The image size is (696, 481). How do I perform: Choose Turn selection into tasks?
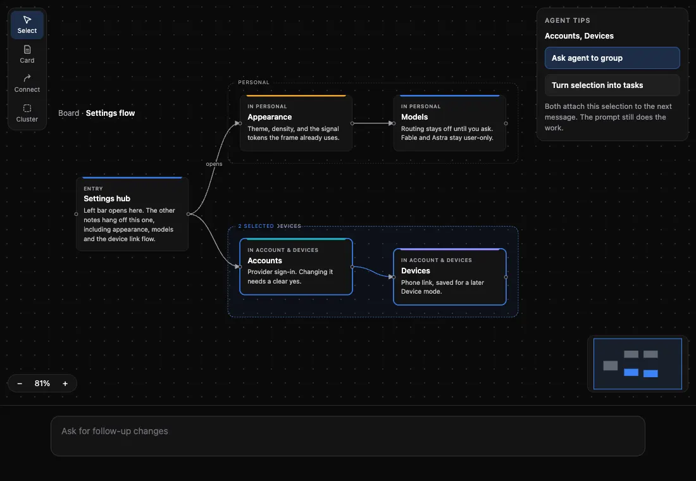(612, 85)
